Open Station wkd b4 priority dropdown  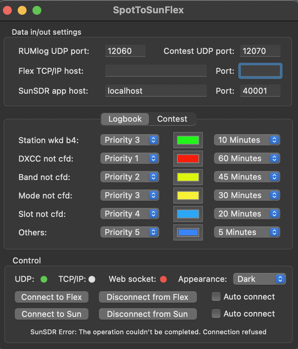pos(129,140)
